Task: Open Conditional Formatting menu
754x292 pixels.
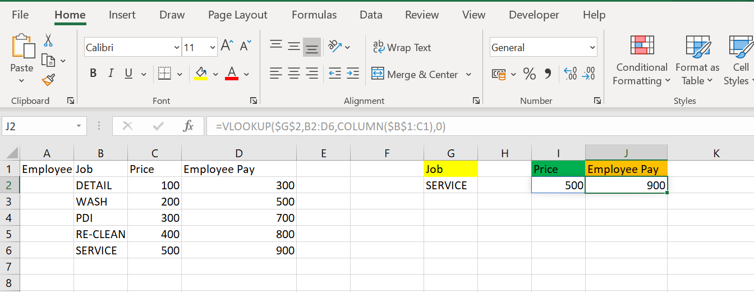Action: pos(642,61)
